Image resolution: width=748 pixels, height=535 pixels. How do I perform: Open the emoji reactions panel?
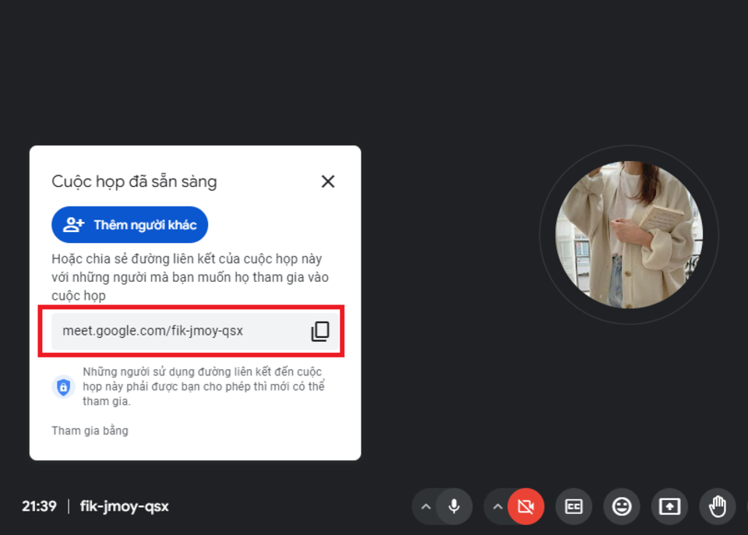click(x=622, y=507)
